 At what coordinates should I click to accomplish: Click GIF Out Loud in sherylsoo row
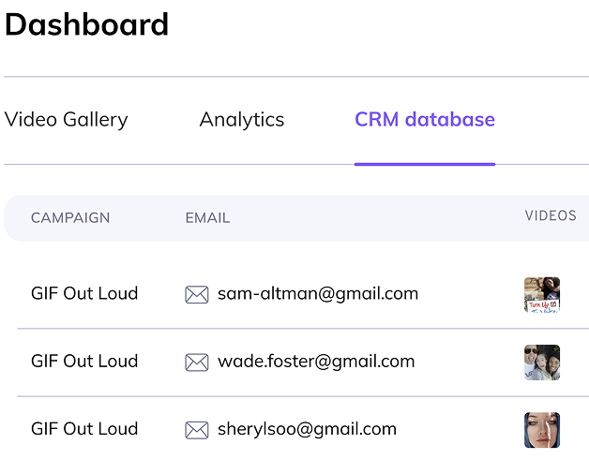pos(84,429)
